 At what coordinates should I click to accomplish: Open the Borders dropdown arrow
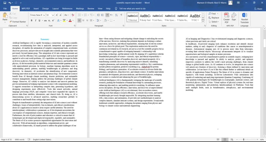coord(114,20)
